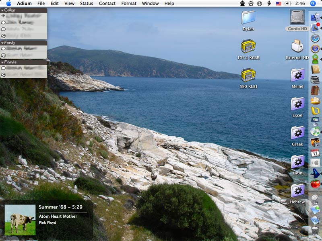Select the Mellel folder icon

pos(297,75)
